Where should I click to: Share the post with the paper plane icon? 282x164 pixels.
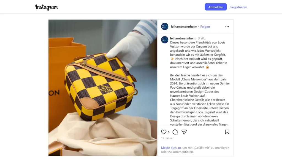184,132
